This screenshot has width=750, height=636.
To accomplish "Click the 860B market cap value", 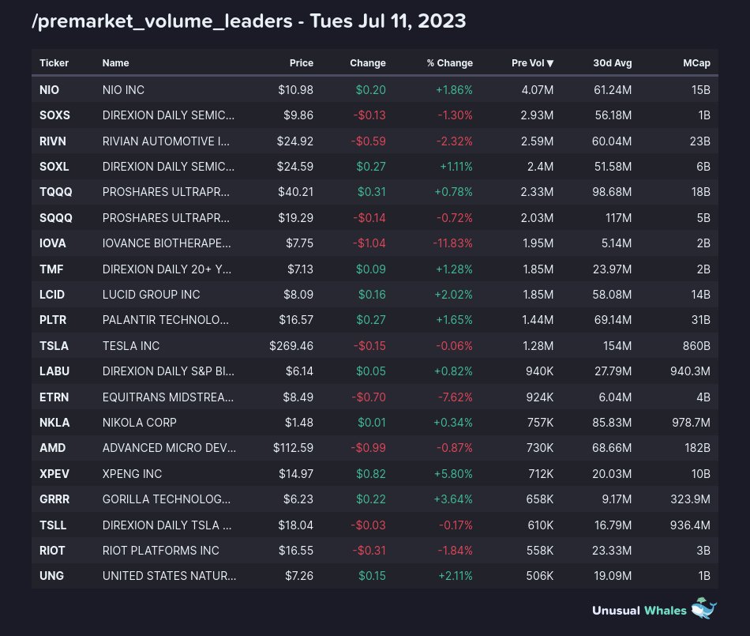I will point(696,345).
